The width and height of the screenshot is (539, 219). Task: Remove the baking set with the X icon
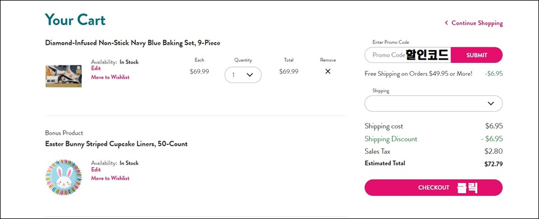pyautogui.click(x=327, y=71)
